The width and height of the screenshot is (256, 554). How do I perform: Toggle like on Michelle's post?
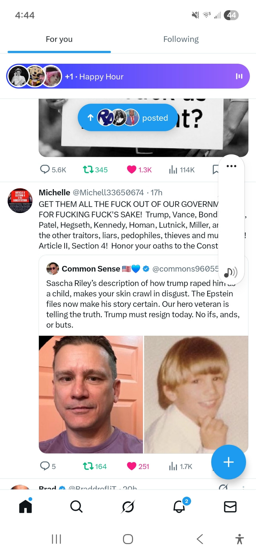tap(131, 466)
